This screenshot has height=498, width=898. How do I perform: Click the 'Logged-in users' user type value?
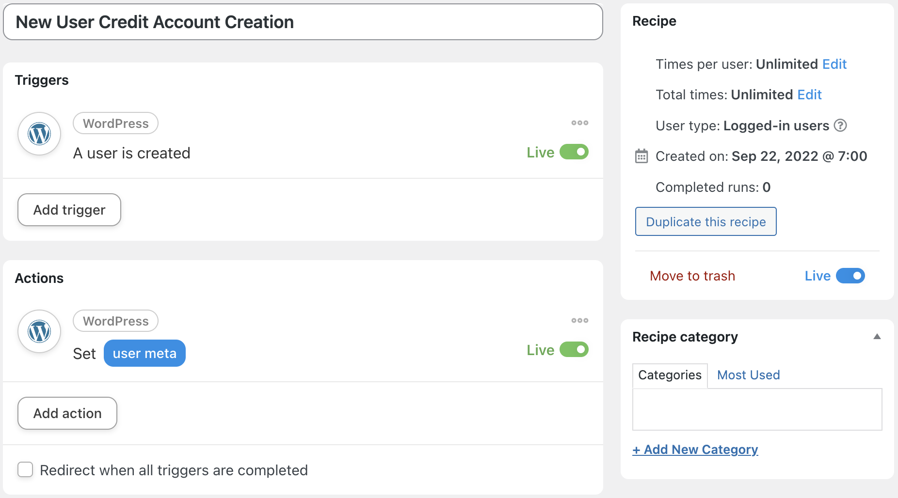pyautogui.click(x=776, y=125)
